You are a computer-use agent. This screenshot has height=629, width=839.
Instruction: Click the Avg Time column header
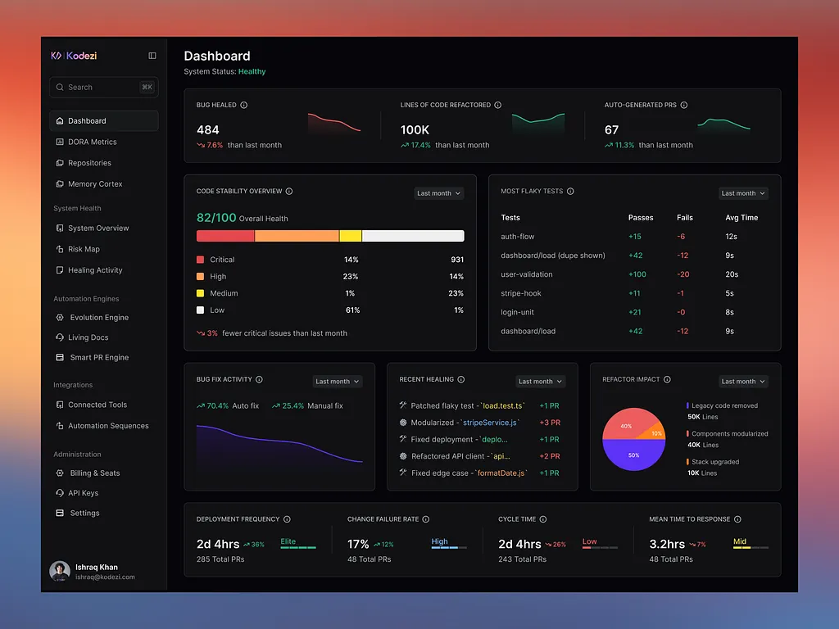point(741,218)
